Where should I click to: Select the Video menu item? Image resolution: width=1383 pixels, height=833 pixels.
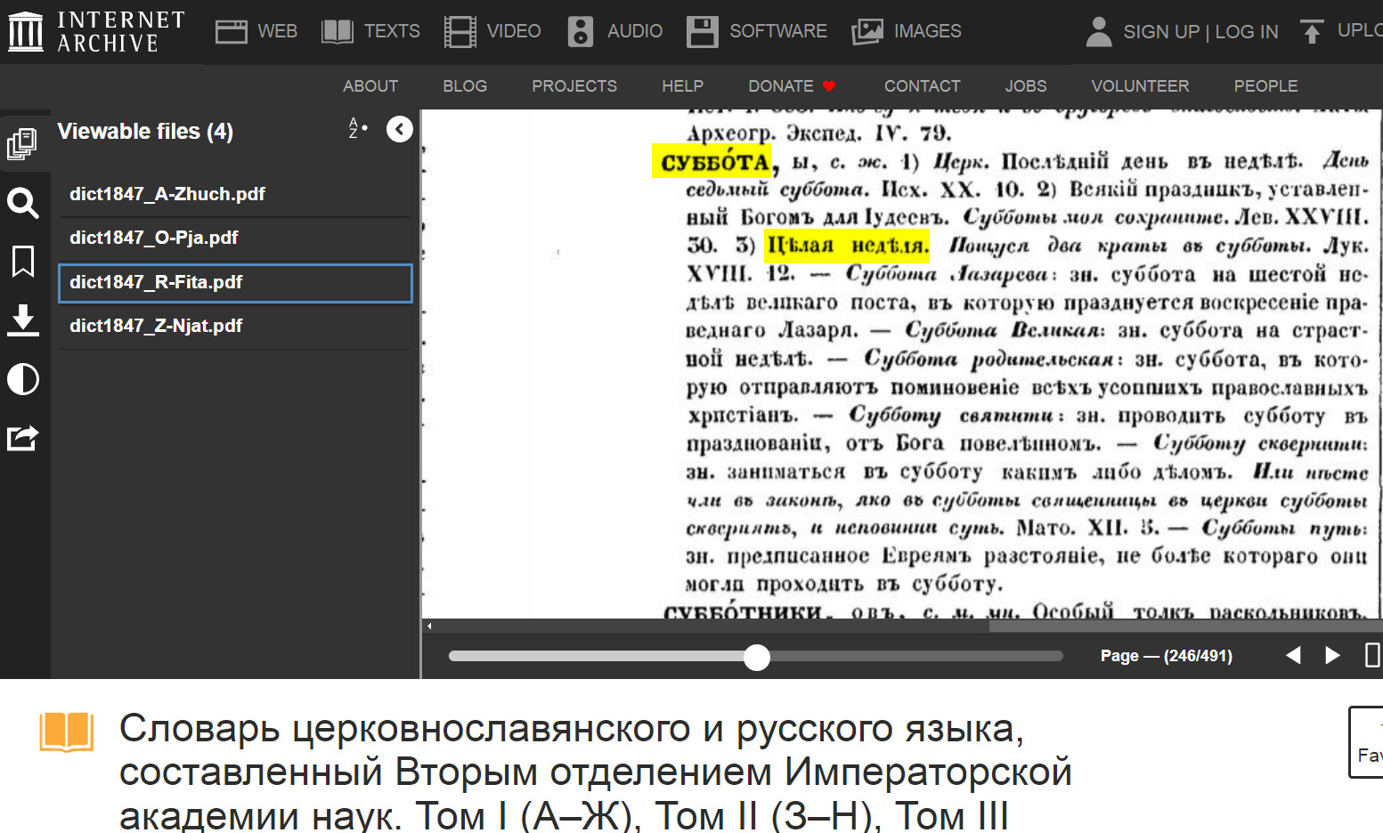click(x=514, y=31)
